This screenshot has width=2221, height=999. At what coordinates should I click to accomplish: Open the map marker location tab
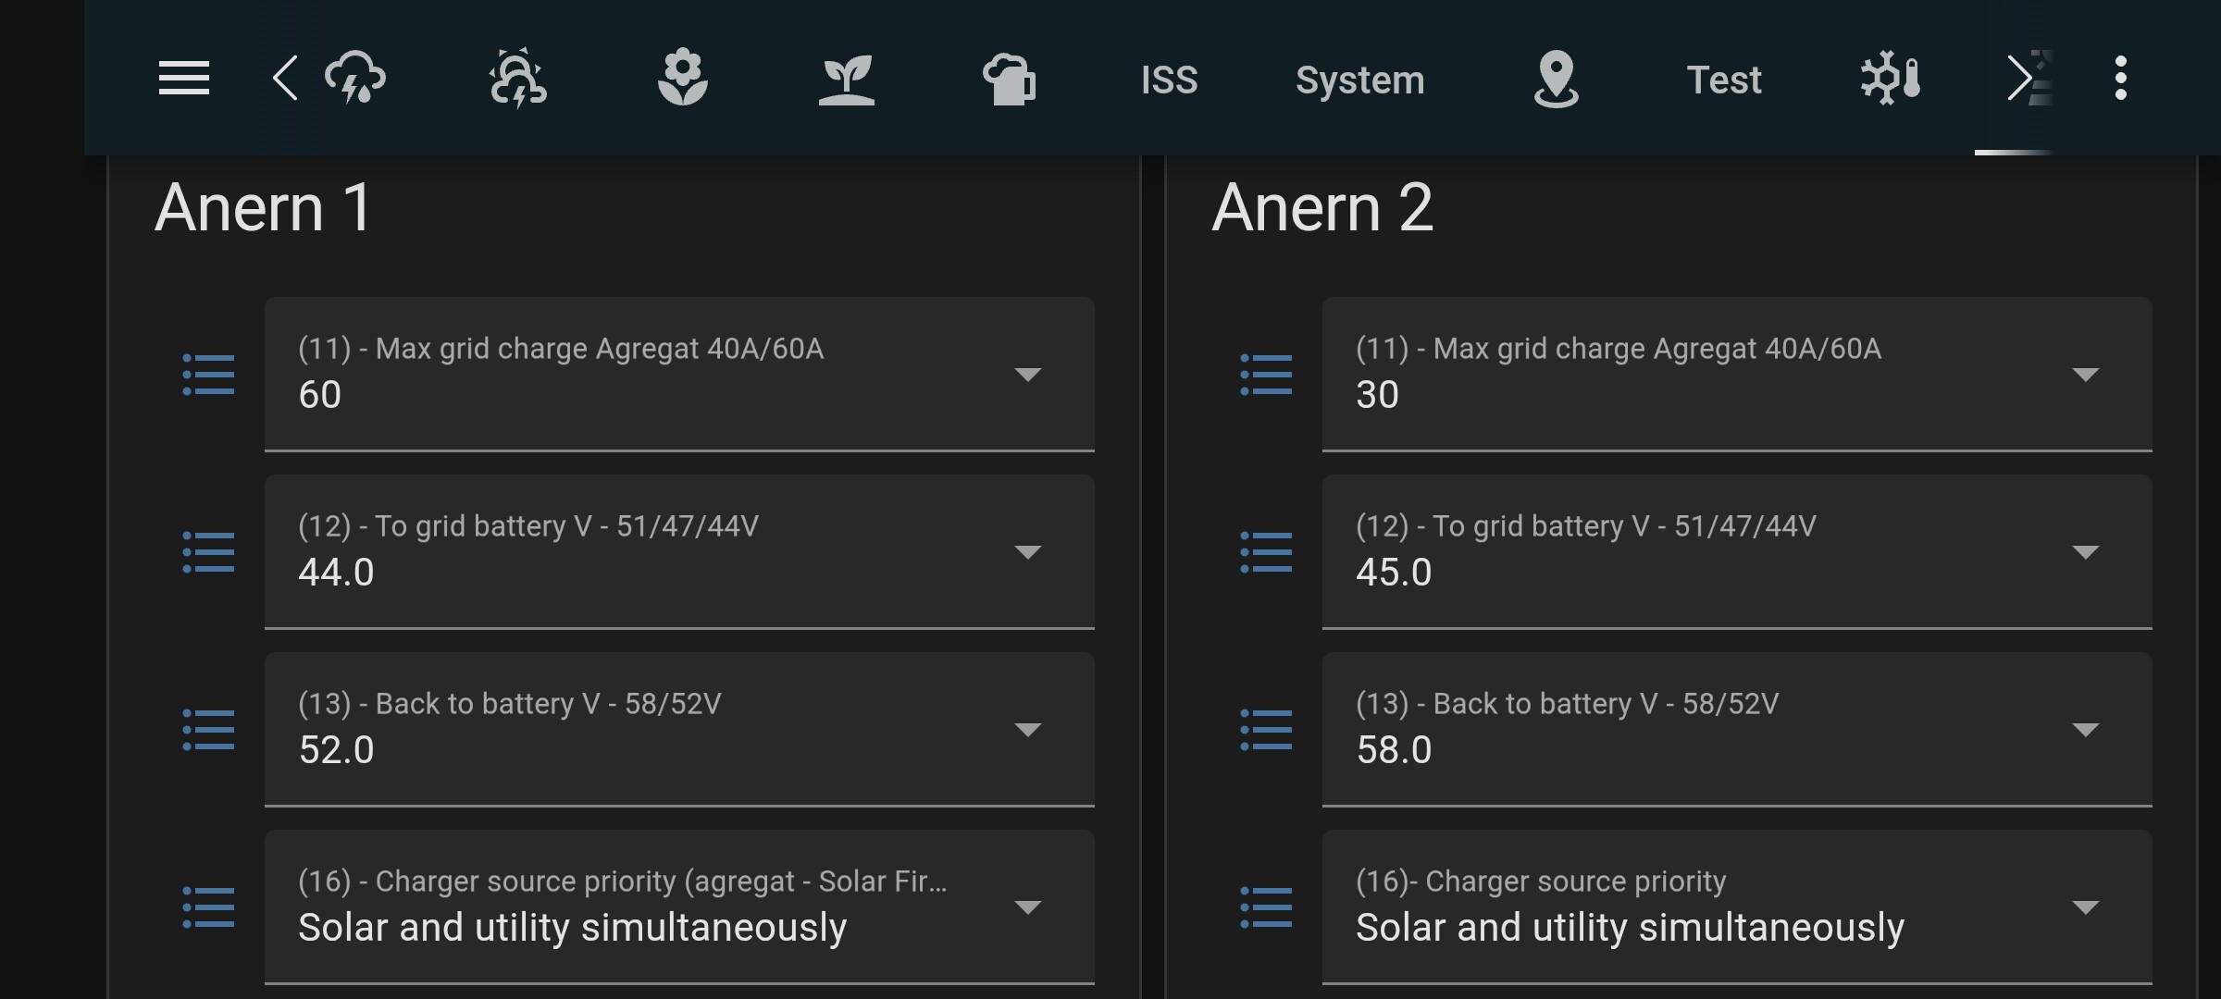(x=1556, y=79)
